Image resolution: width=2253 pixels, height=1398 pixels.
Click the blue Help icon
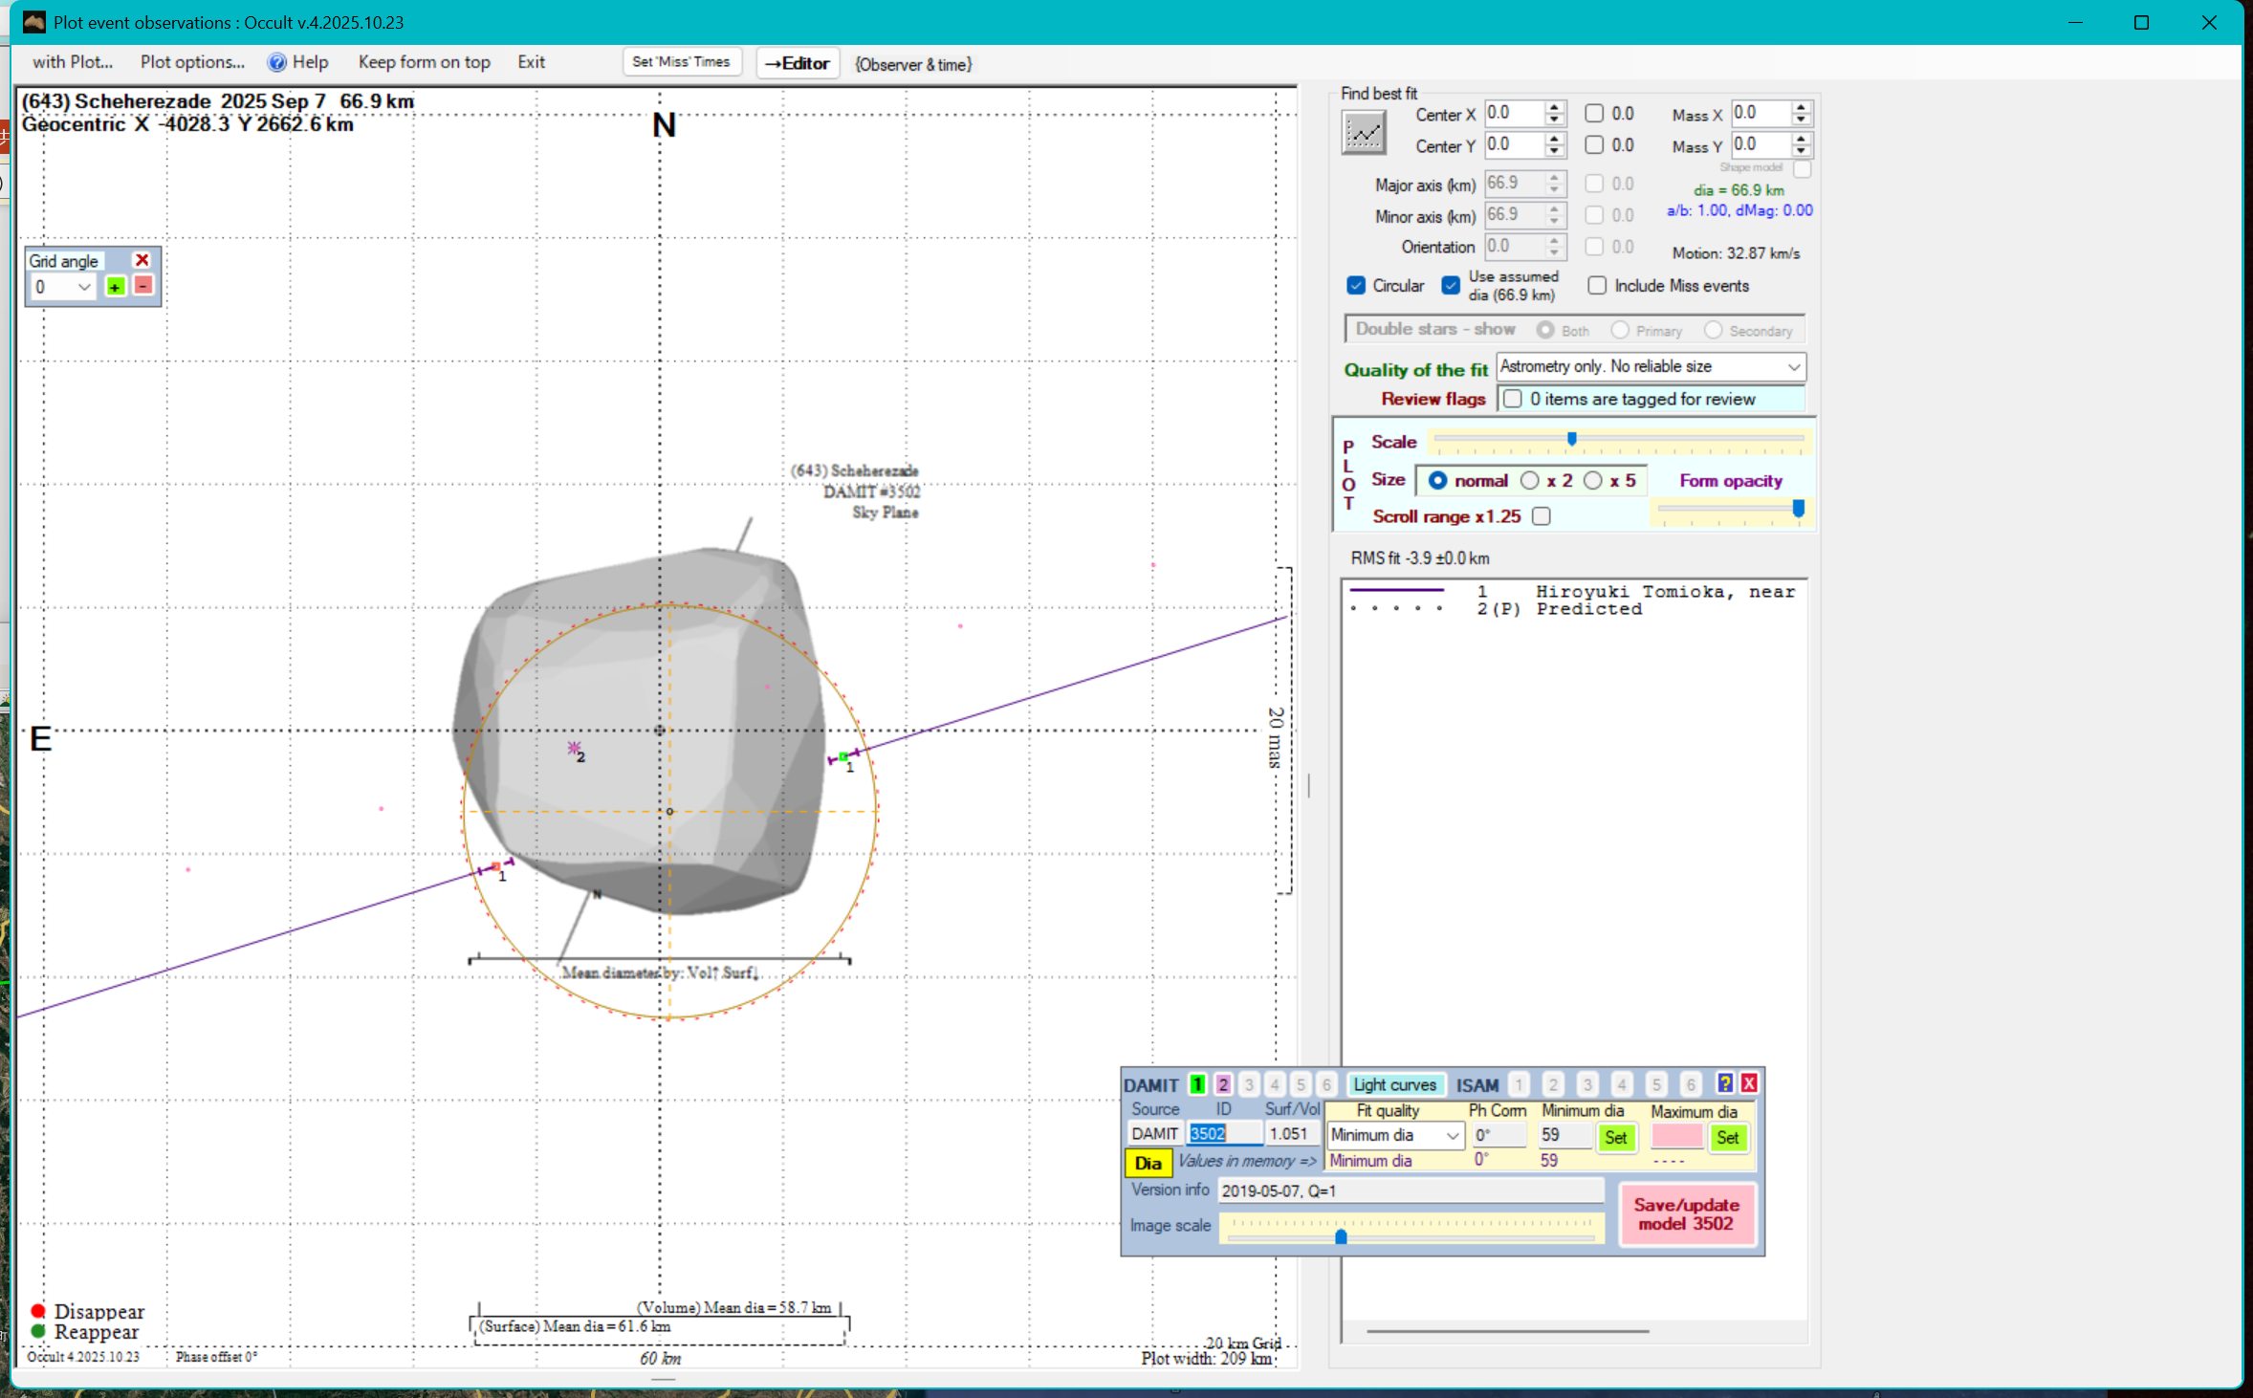pos(277,63)
